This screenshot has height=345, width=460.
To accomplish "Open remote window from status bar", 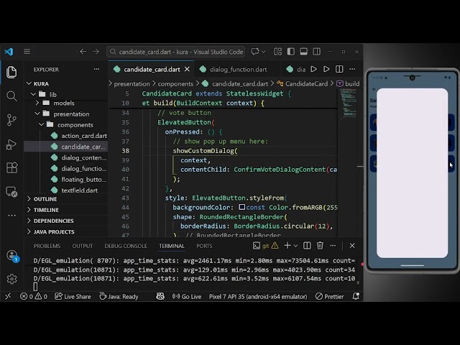I will 8,296.
